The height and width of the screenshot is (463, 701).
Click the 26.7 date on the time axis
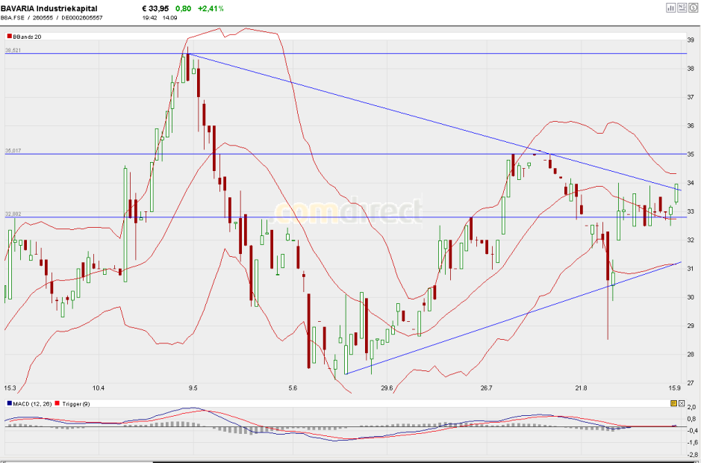[487, 388]
